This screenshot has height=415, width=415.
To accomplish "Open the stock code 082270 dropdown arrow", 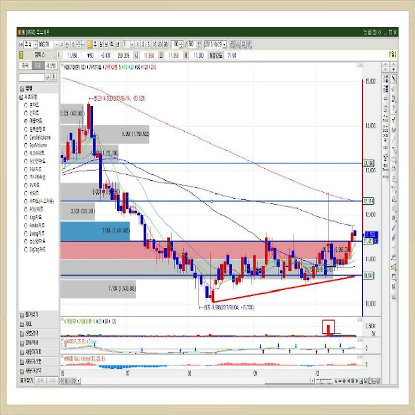I will click(x=56, y=45).
